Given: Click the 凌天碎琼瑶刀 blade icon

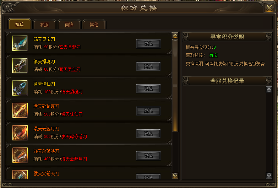Looking at the screenshot, I should click(x=20, y=110).
